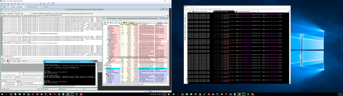Select the Active Directory Endpoint tab
This screenshot has height=96, width=343.
[8, 77]
